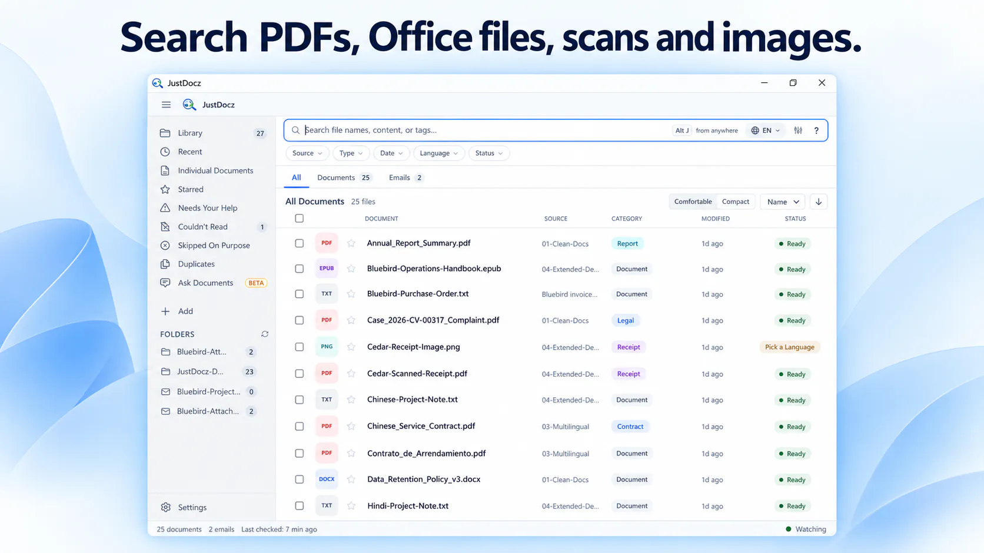Click the Watching status indicator
984x553 pixels.
tap(806, 529)
